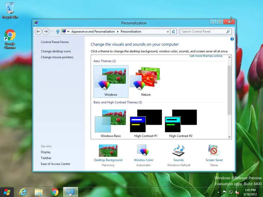Click Get more themes online
Viewport: 263px width, 197px height.
tap(206, 56)
